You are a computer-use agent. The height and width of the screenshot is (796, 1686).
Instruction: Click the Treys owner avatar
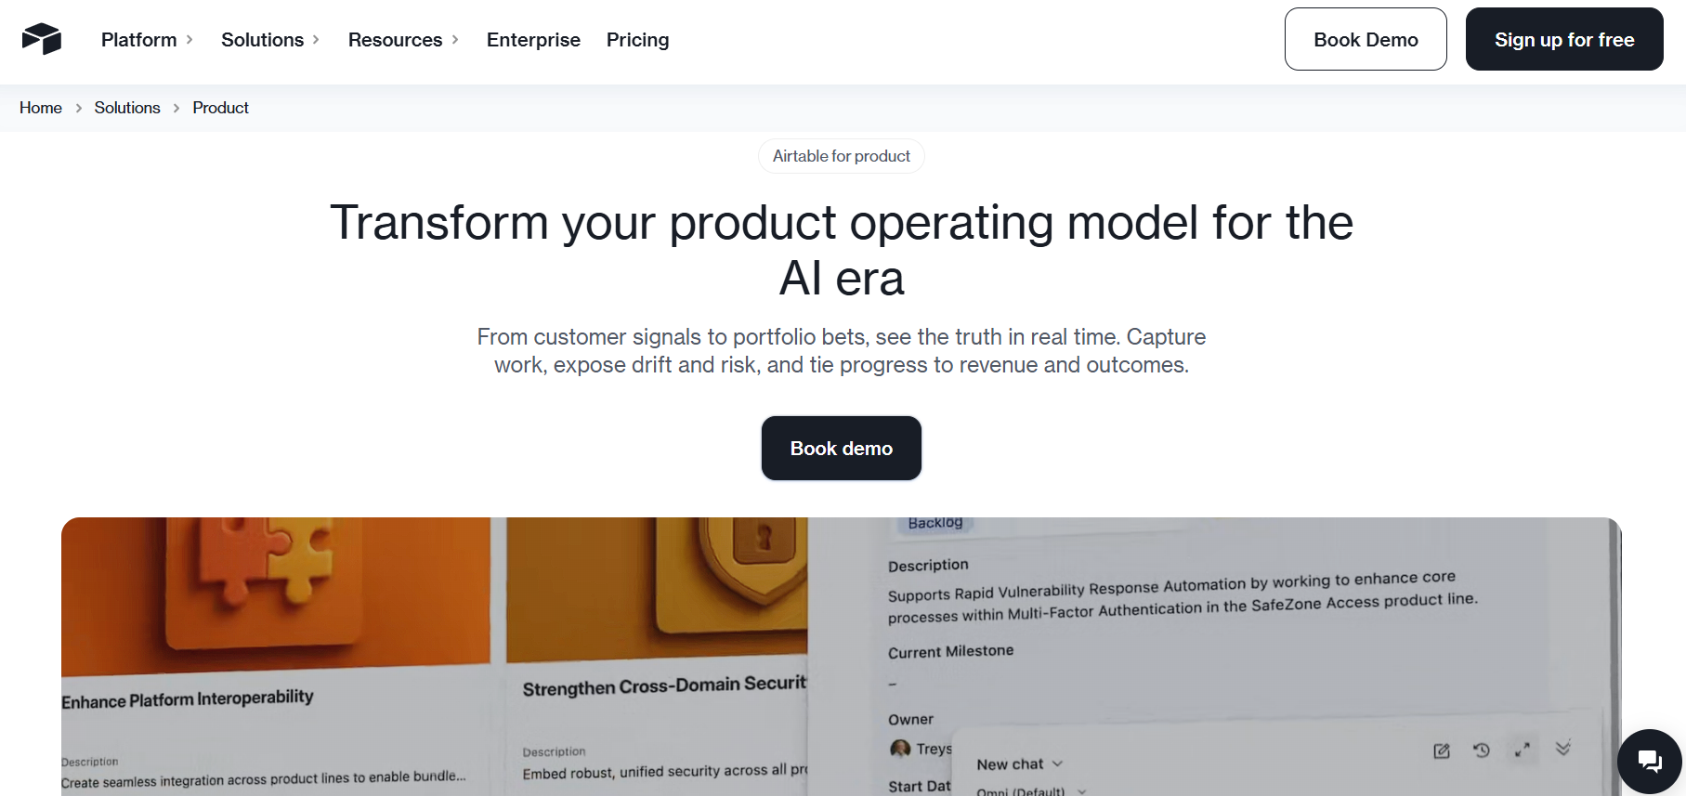[900, 749]
